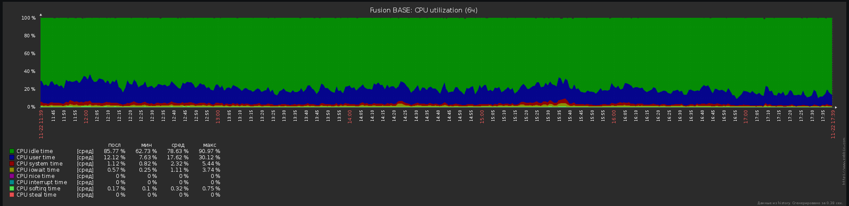This screenshot has height=206, width=849.
Task: Click the '80 %' Y-axis label
Action: pos(29,36)
